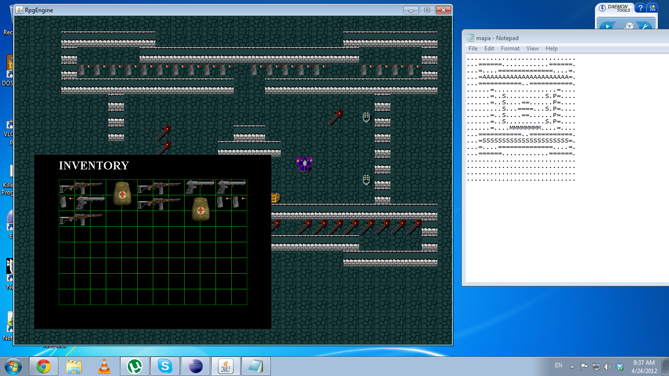Close the RpgEngine window
This screenshot has height=376, width=669.
tap(443, 10)
